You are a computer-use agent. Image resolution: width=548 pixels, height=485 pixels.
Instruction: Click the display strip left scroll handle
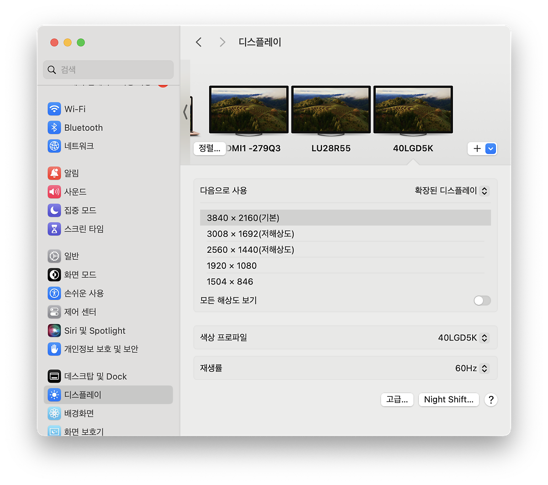pos(185,112)
